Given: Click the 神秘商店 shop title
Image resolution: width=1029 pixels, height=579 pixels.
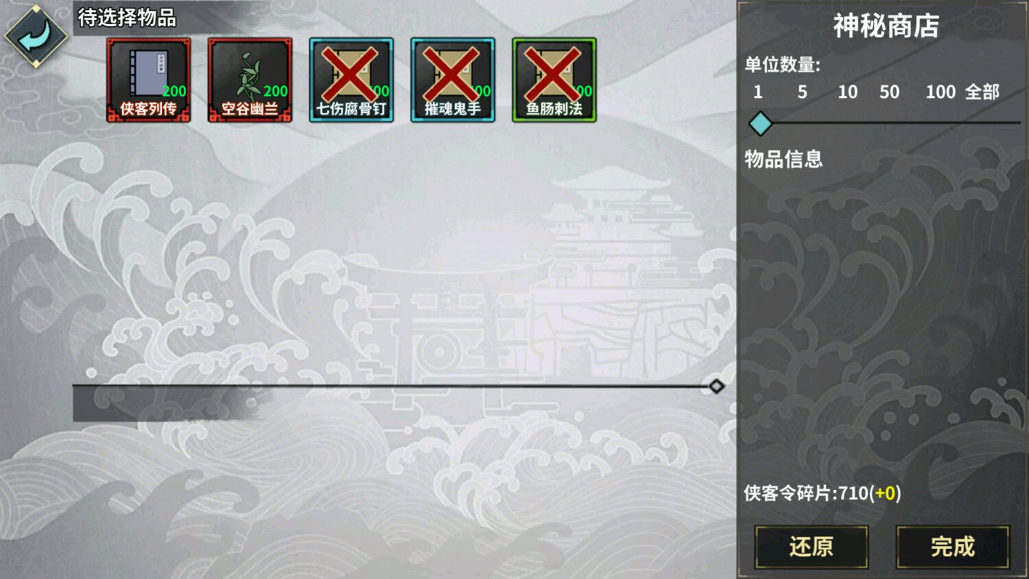Looking at the screenshot, I should [x=886, y=26].
